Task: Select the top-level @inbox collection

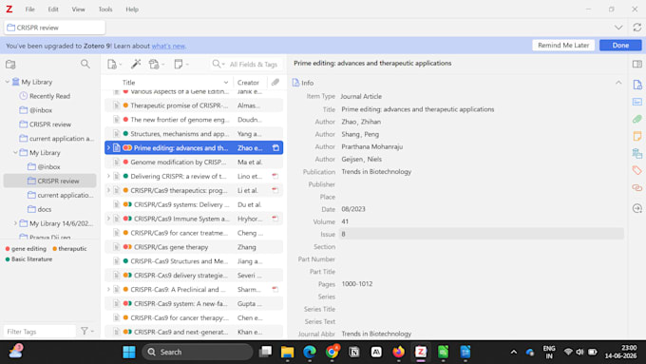Action: tap(40, 110)
